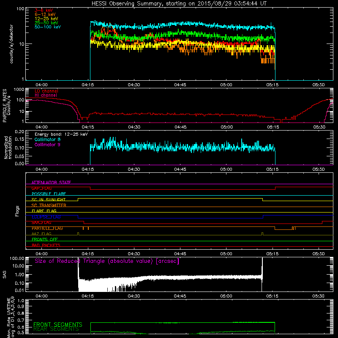This screenshot has width=338, height=338.
Task: Click the cyan 50-100 keV legend label
Action: (48, 27)
